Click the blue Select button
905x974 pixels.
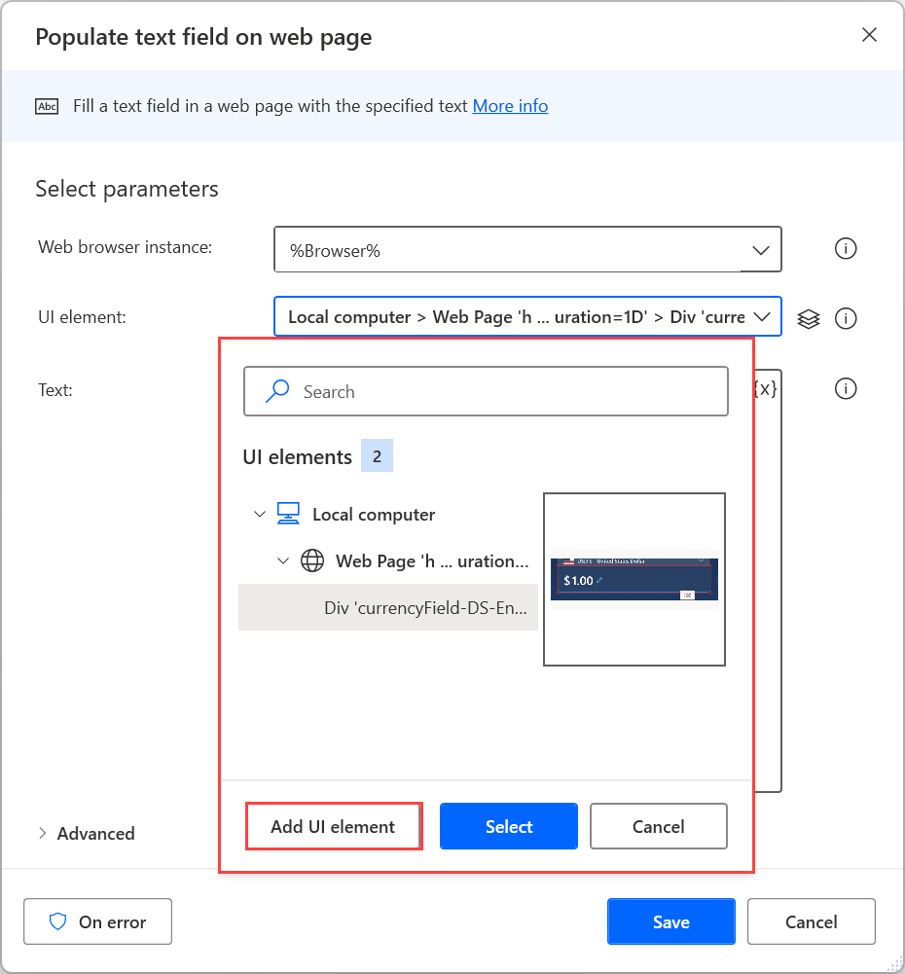pos(508,826)
